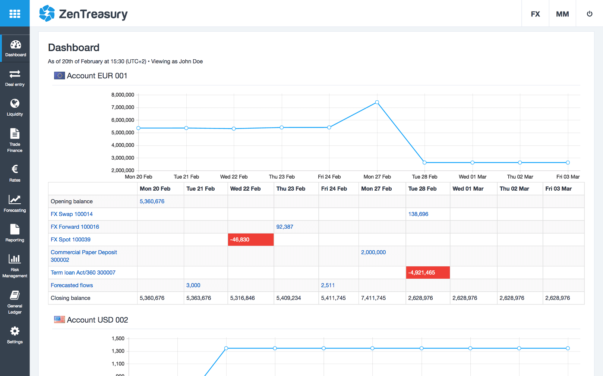Screen dimensions: 603x376
Task: Click forecasted flow 2,511 on Fri 24 Feb
Action: click(x=328, y=285)
